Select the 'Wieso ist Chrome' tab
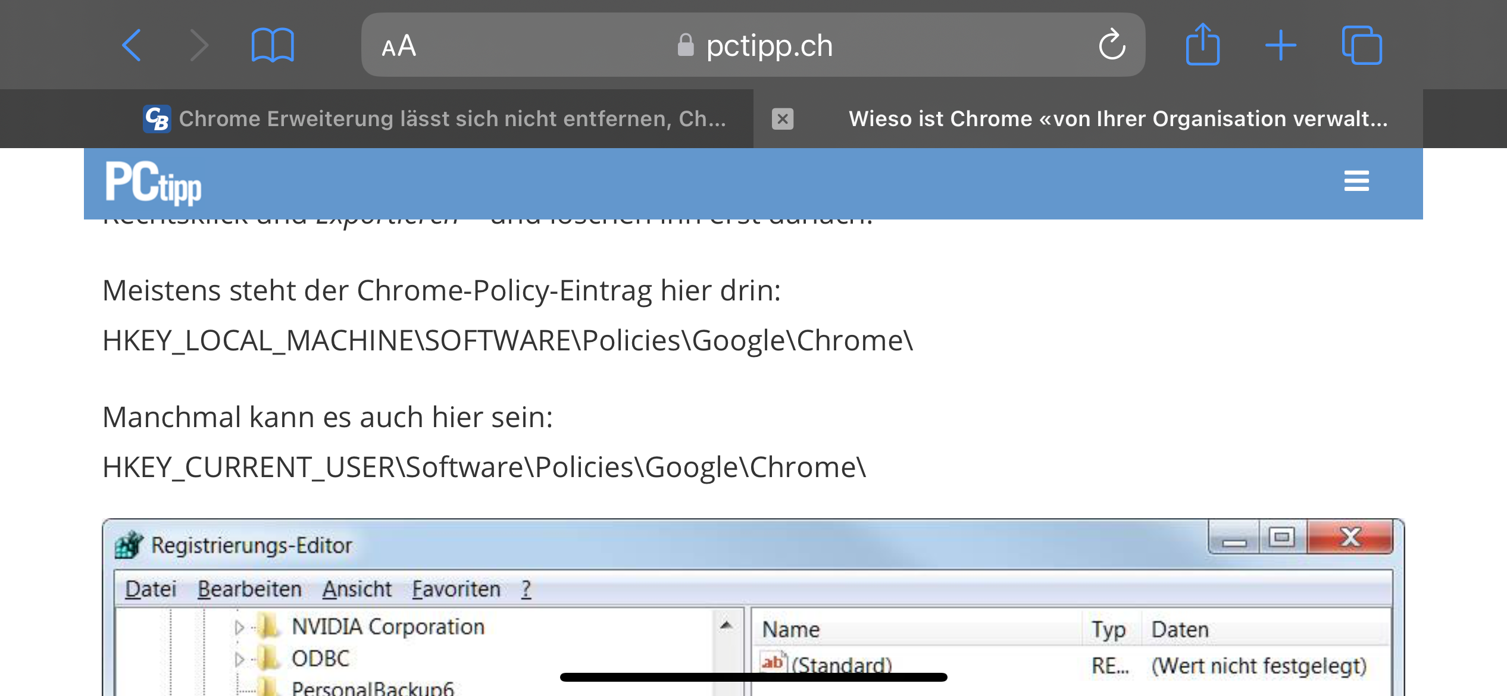The width and height of the screenshot is (1507, 696). (1117, 119)
